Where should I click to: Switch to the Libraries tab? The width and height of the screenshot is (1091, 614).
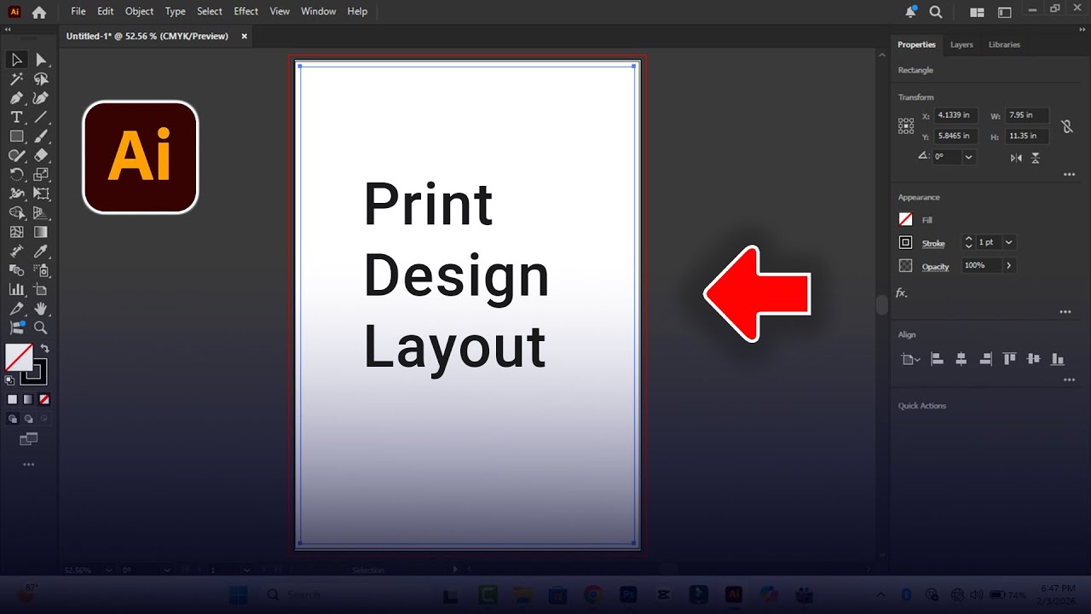1004,44
